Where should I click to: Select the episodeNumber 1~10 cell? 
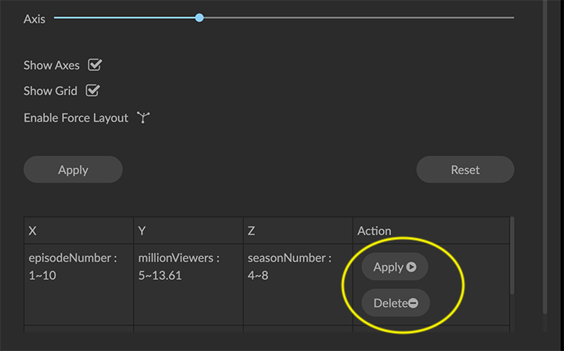click(73, 267)
